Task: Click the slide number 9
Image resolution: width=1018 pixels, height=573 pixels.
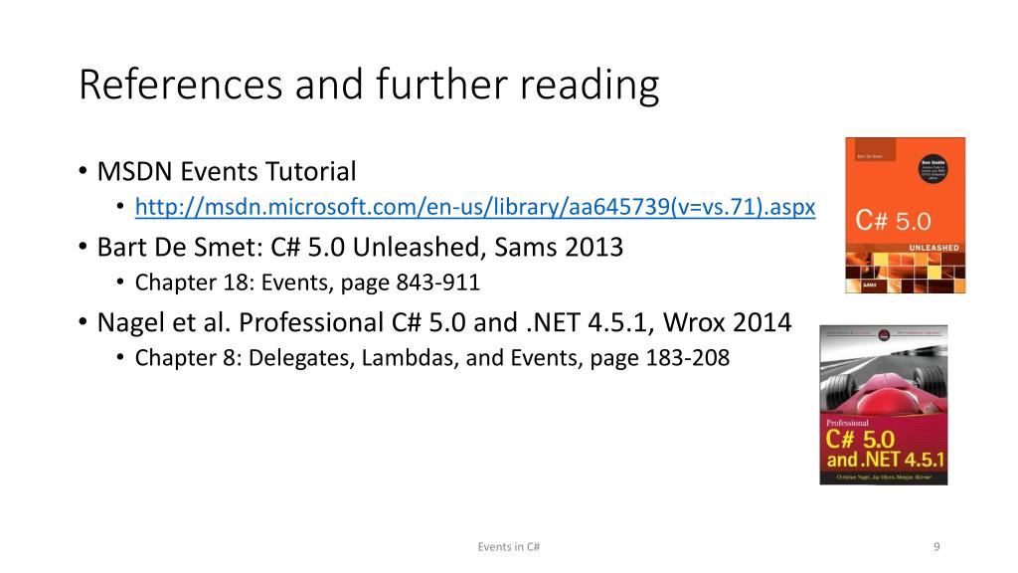Action: tap(936, 547)
